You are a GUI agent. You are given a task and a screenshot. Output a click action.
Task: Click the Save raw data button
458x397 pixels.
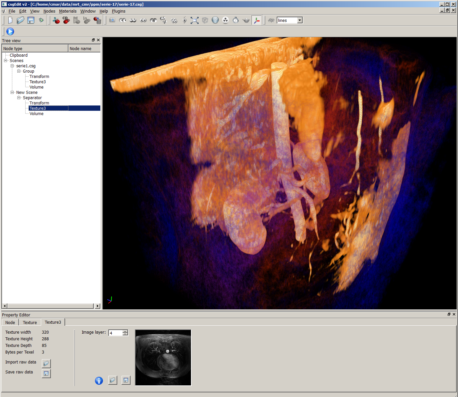pos(46,373)
